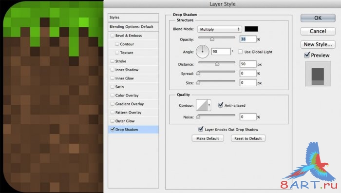Uncheck the Preview checkbox
The image size is (341, 193).
[307, 55]
